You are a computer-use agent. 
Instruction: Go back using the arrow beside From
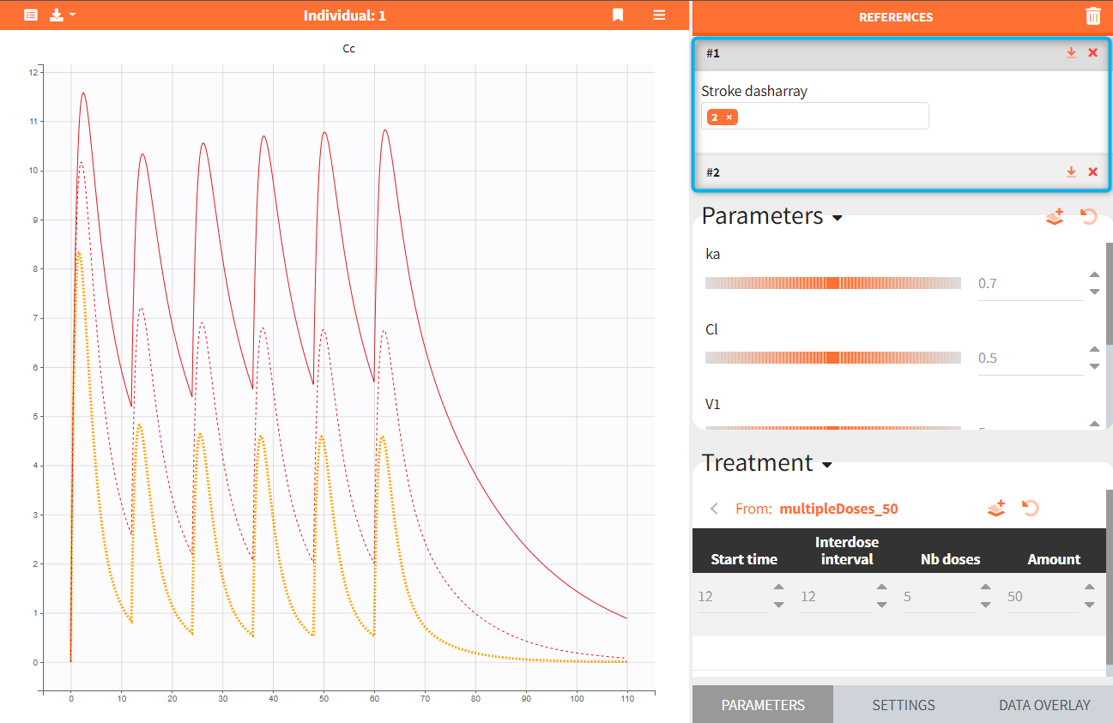coord(714,509)
